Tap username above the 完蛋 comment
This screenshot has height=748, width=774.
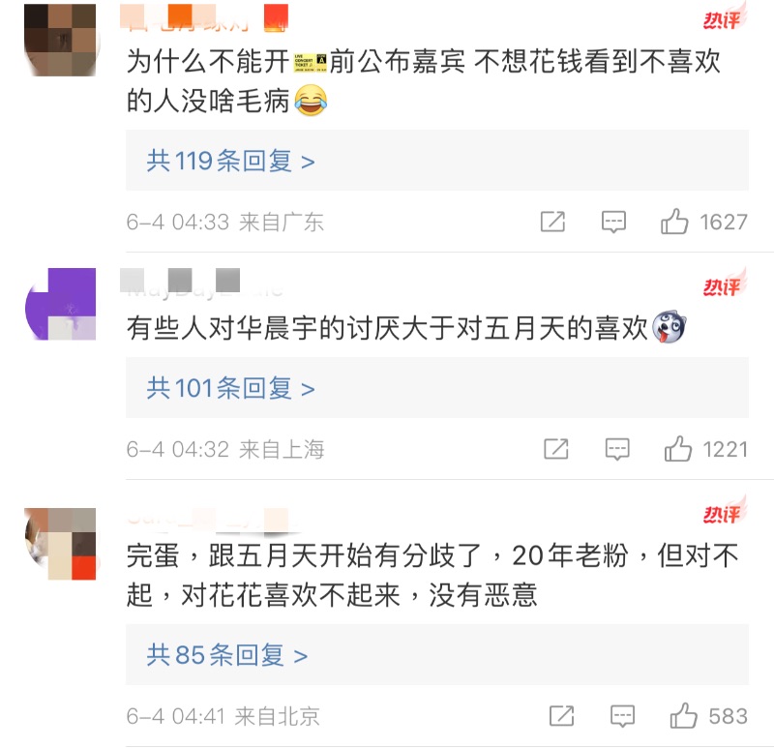(210, 521)
